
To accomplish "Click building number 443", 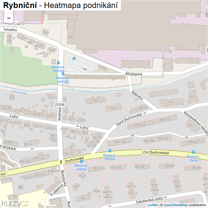I will pyautogui.click(x=27, y=125).
